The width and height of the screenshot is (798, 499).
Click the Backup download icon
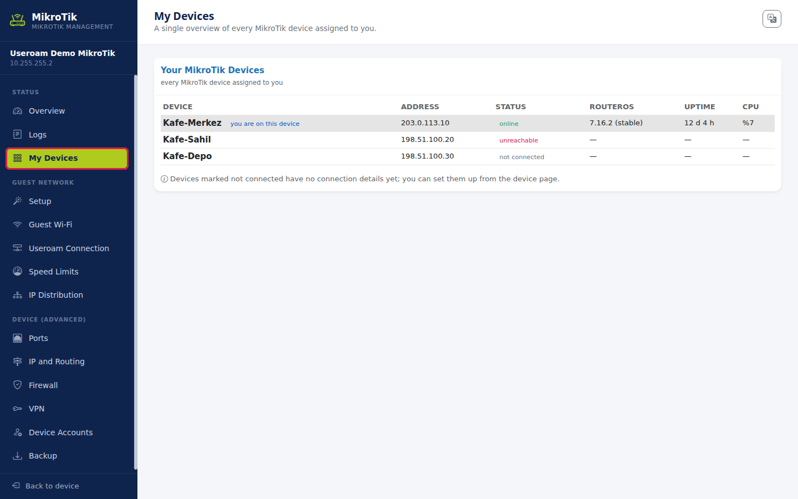point(18,456)
